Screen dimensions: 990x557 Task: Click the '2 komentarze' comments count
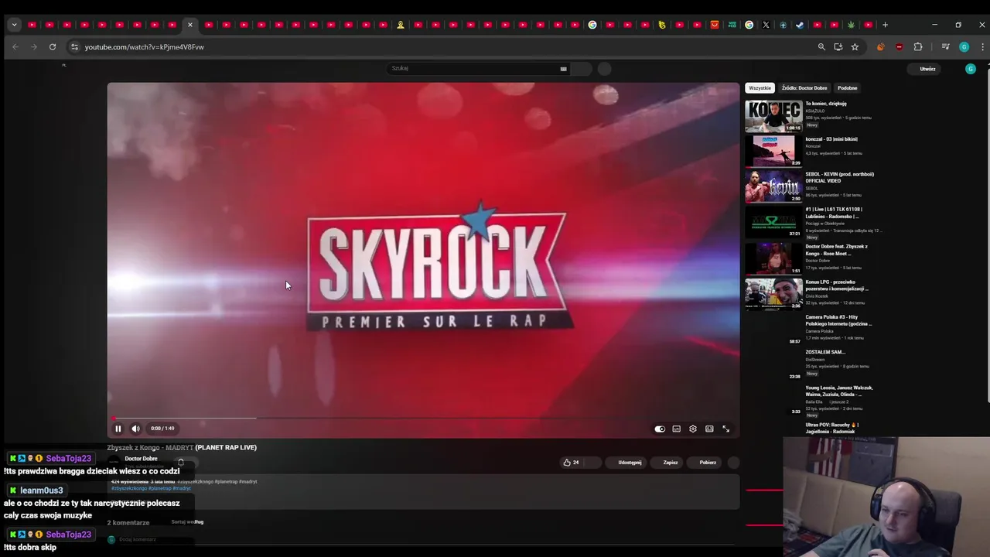(x=128, y=523)
